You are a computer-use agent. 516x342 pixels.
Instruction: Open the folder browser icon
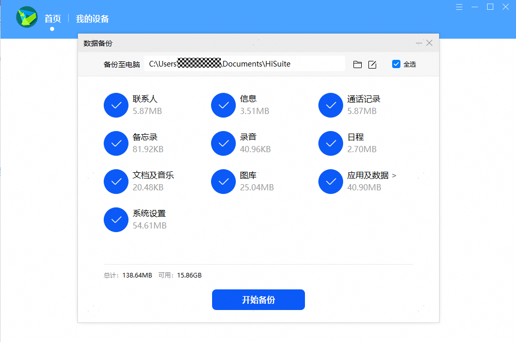(x=357, y=63)
